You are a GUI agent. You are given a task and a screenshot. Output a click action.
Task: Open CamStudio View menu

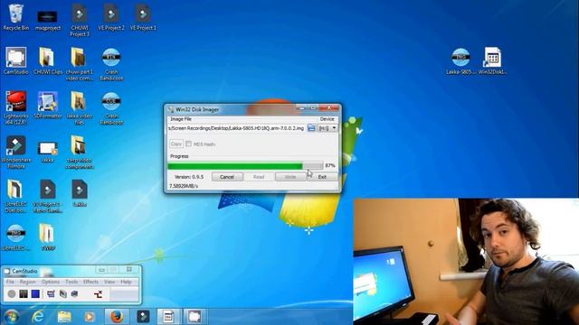(109, 282)
